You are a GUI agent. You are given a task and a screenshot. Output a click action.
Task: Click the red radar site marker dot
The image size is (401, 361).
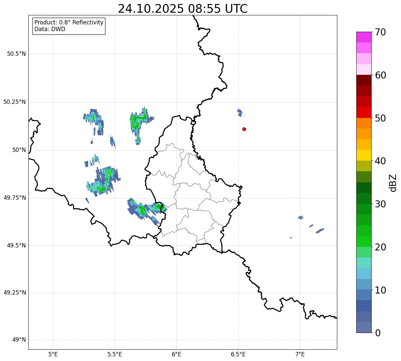pos(244,129)
